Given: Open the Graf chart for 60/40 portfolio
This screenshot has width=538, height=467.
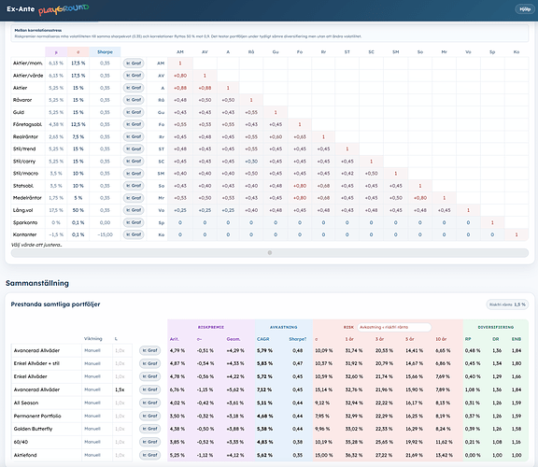Looking at the screenshot, I should tap(150, 442).
